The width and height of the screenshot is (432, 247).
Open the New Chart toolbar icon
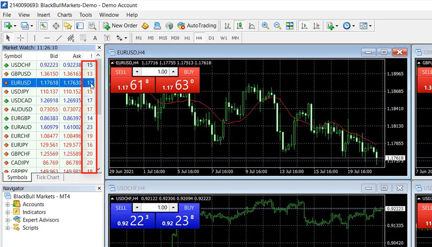(x=8, y=26)
